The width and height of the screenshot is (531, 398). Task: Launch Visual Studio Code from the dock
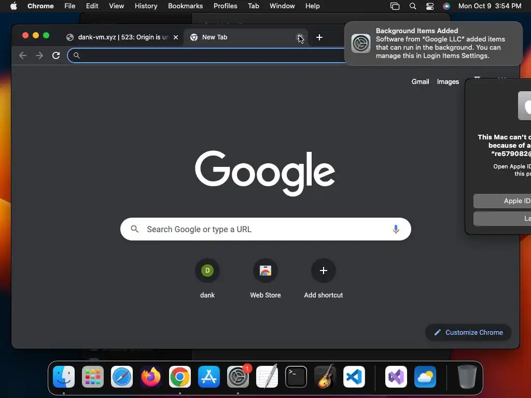(354, 377)
